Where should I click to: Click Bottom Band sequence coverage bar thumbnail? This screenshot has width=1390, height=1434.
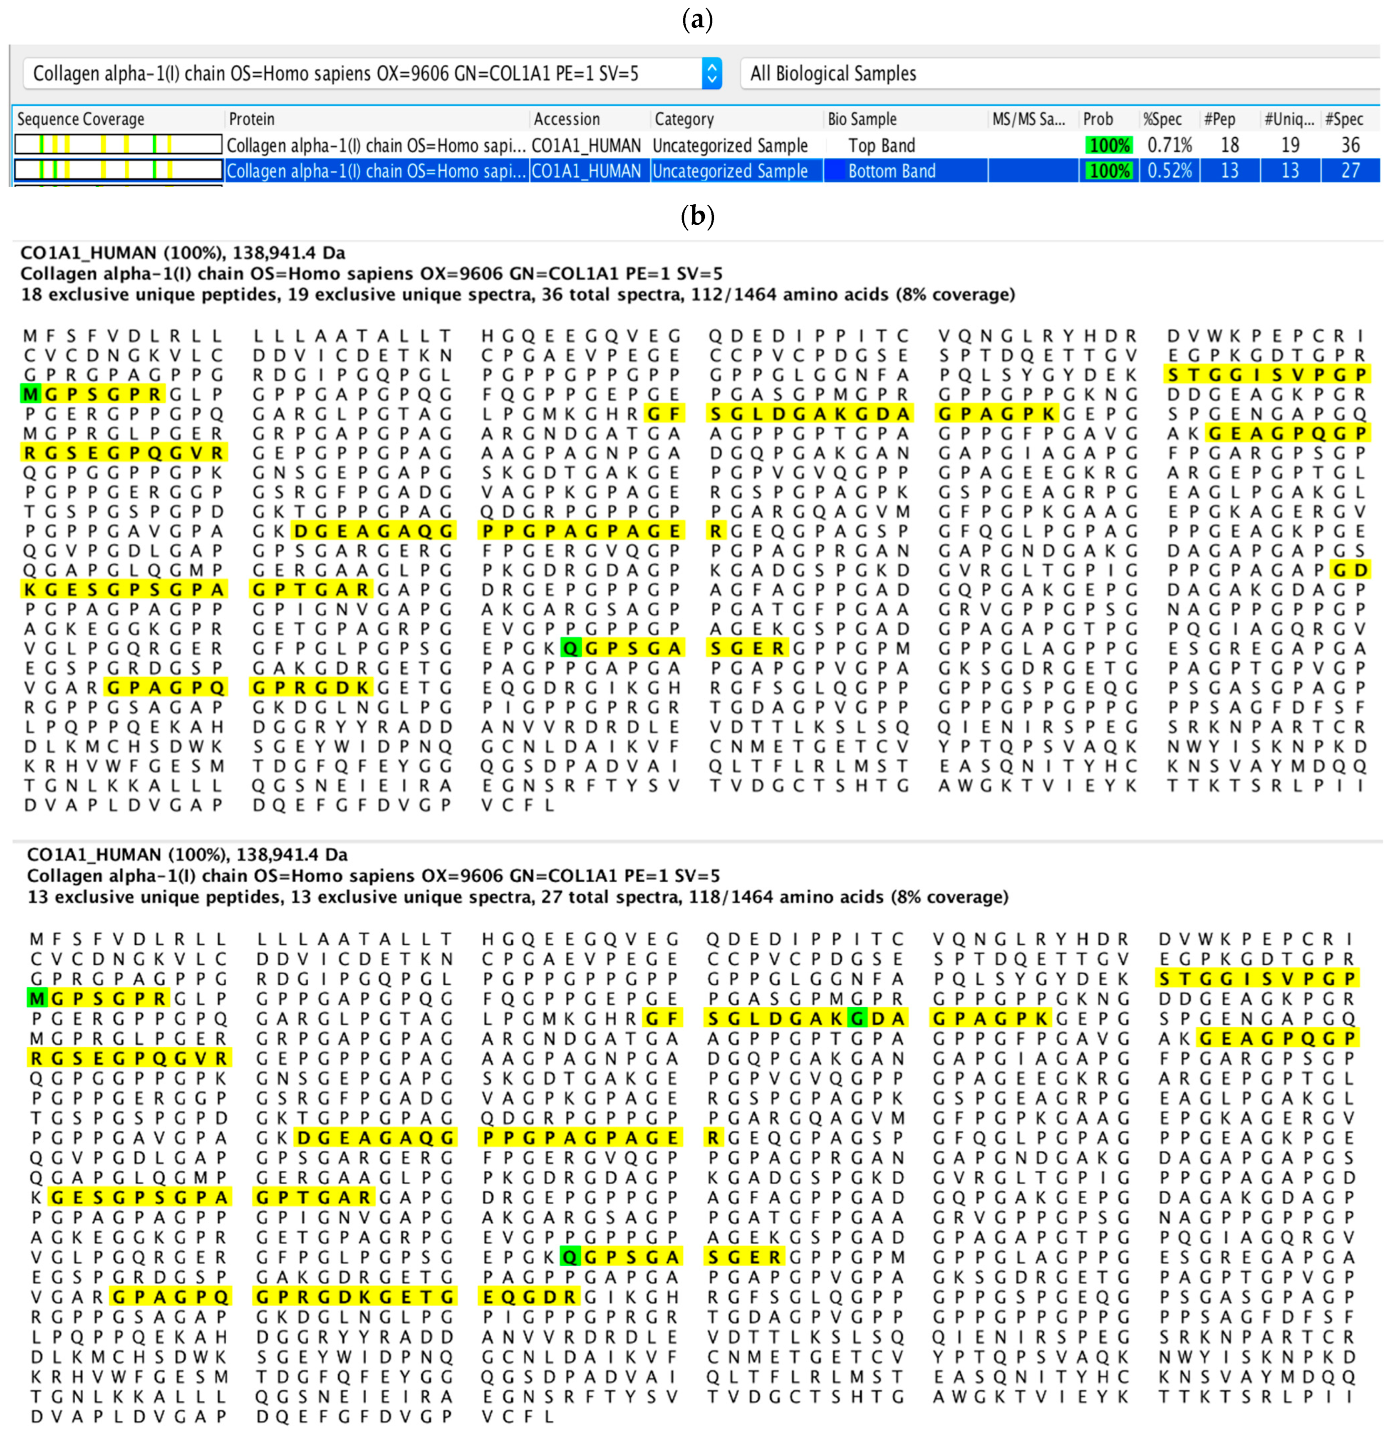click(x=118, y=171)
